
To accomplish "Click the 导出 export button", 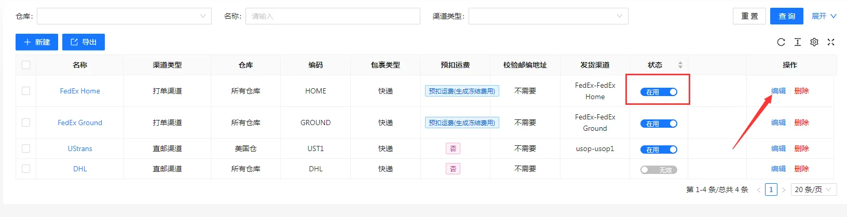I will 84,42.
